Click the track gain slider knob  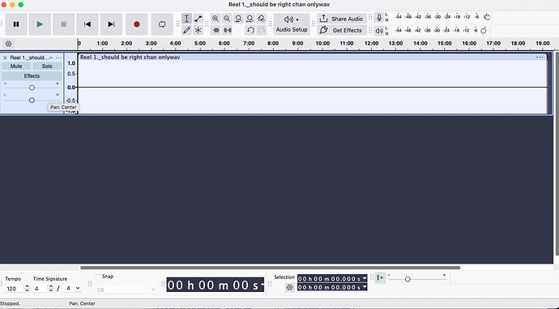click(32, 88)
